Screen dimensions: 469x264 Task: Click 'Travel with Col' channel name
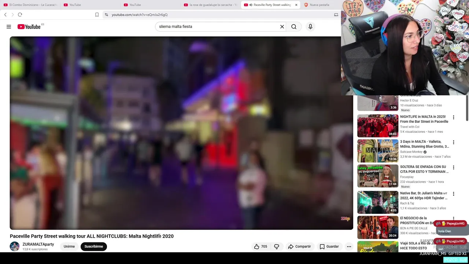[410, 127]
